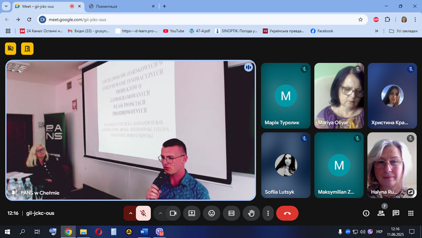Open the Facebook bookmark
The width and height of the screenshot is (422, 238).
[322, 31]
